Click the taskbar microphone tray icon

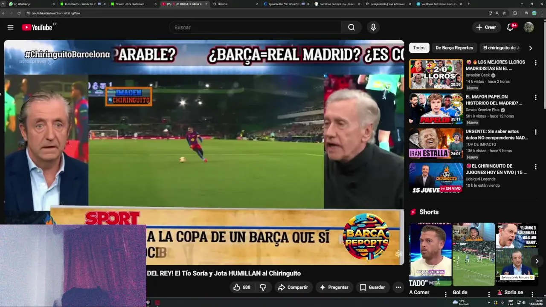tap(502, 302)
